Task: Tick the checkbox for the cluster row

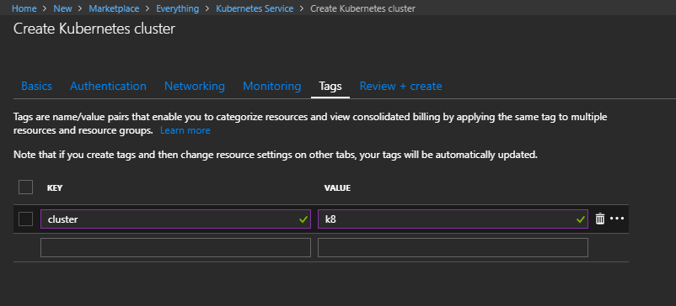Action: (26, 219)
